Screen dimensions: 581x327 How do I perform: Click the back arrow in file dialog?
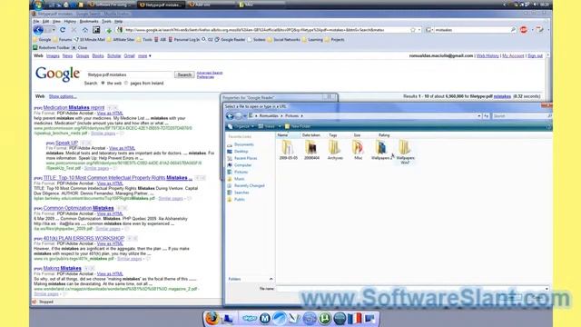coord(230,116)
